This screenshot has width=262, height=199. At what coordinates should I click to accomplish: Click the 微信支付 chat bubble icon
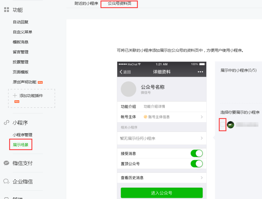6,163
